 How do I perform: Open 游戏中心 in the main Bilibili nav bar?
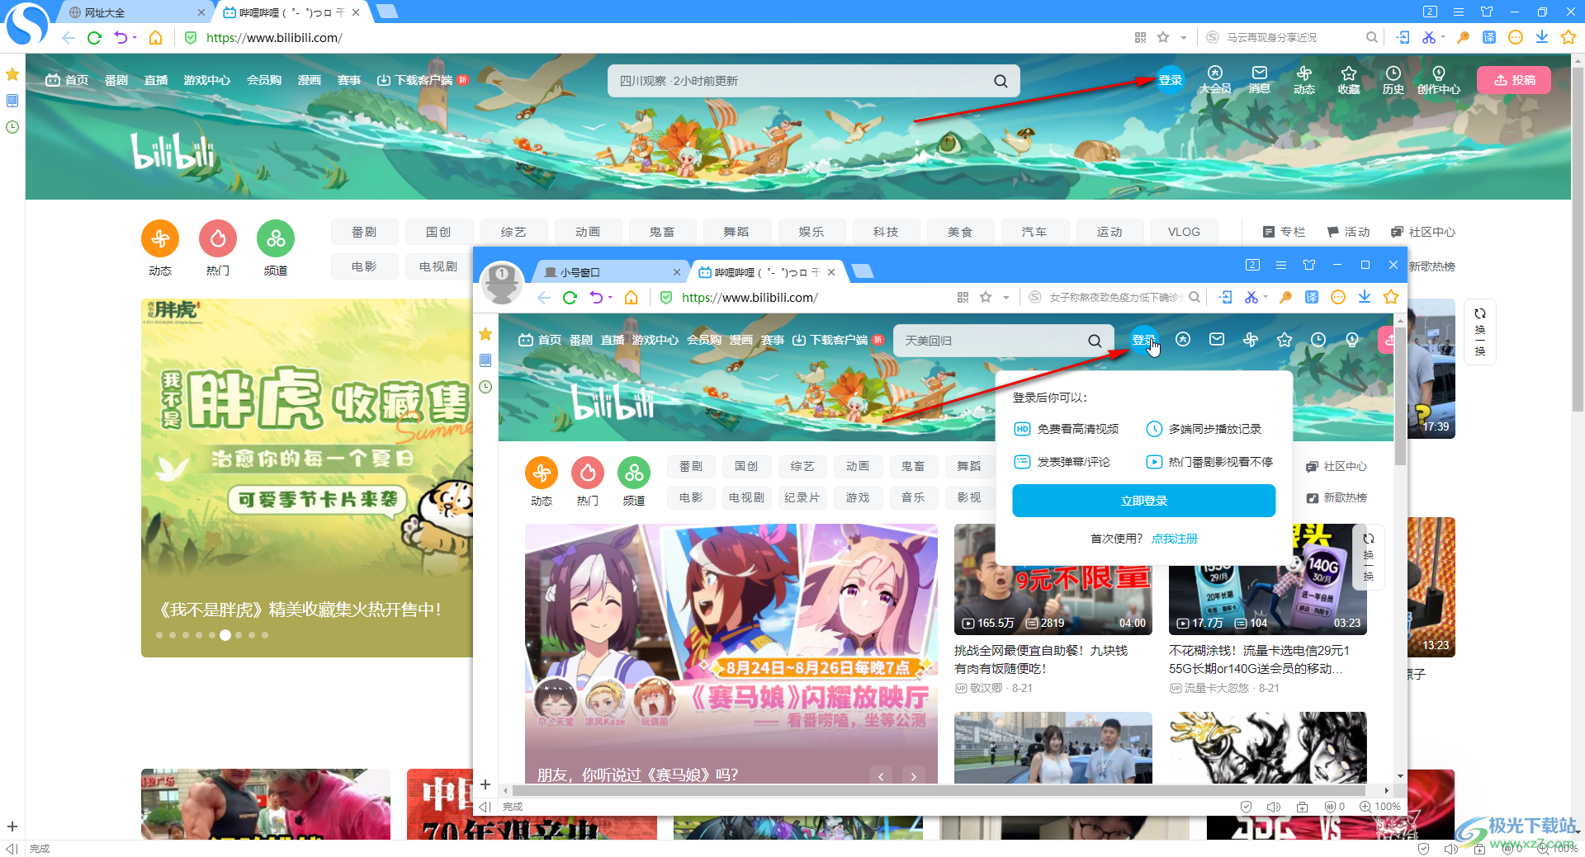[x=207, y=80]
